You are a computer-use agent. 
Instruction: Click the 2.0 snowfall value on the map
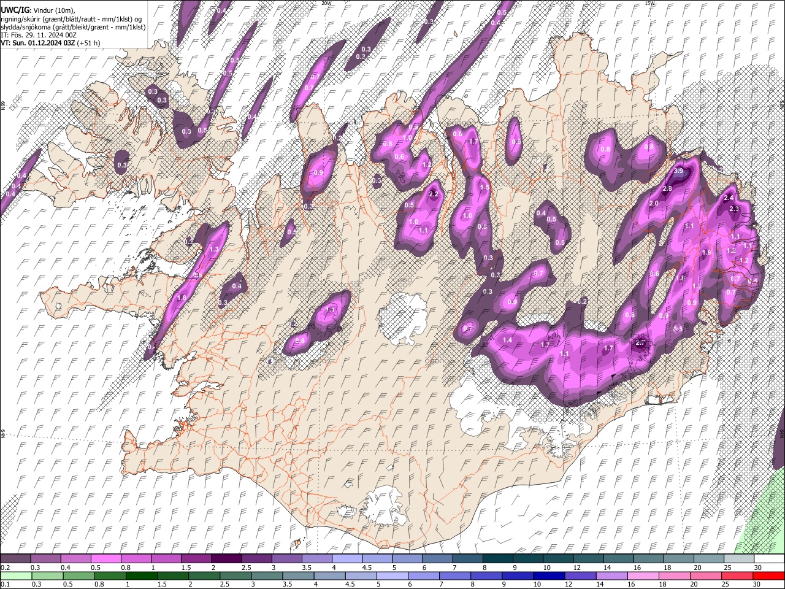tap(654, 204)
